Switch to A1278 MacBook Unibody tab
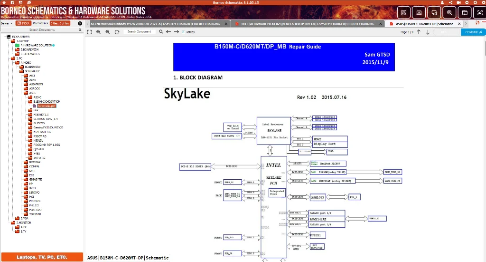The image size is (486, 262). pyautogui.click(x=155, y=24)
